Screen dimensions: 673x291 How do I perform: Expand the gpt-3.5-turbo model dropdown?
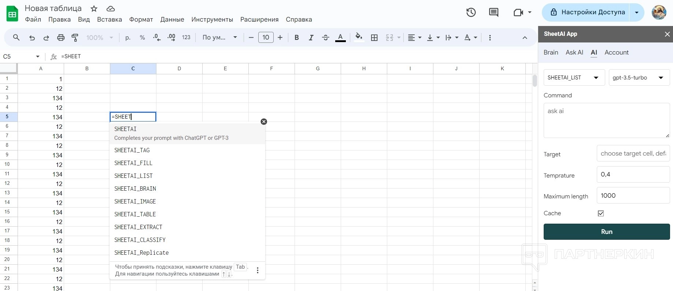(x=639, y=78)
